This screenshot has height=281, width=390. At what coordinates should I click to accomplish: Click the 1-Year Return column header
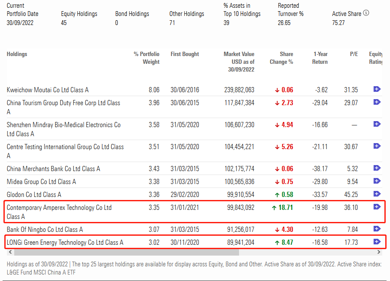(x=320, y=58)
